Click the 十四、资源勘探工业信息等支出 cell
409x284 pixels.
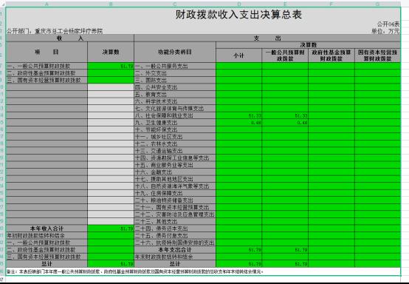(x=175, y=158)
